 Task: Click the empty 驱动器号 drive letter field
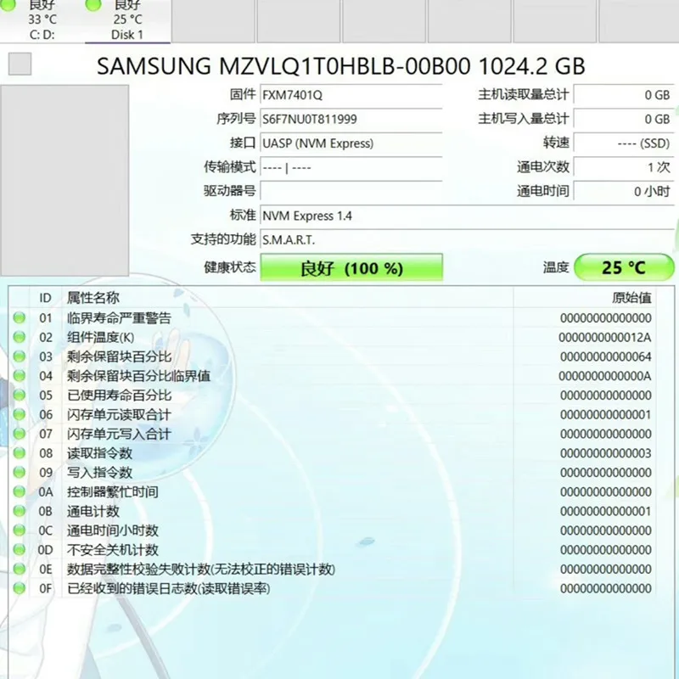pos(351,192)
